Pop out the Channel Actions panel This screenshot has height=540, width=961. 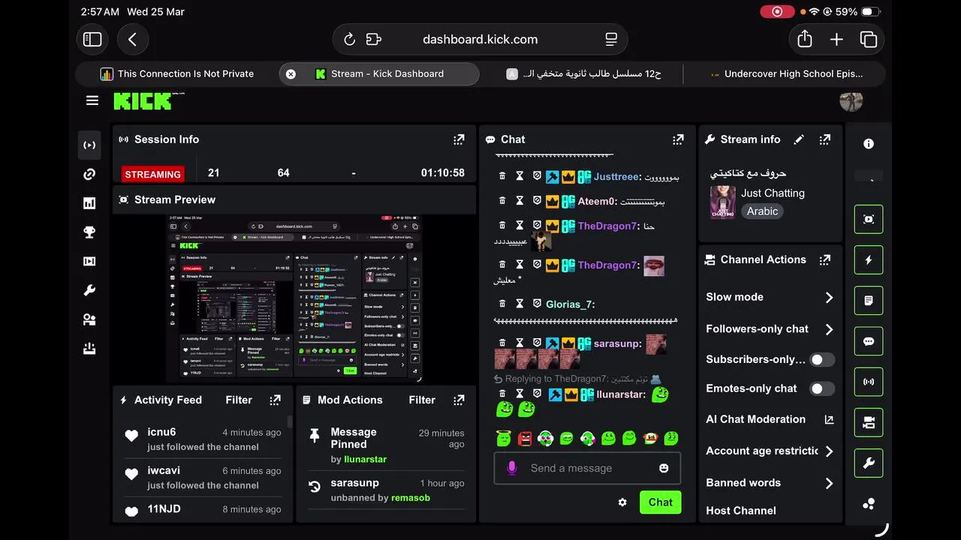824,259
